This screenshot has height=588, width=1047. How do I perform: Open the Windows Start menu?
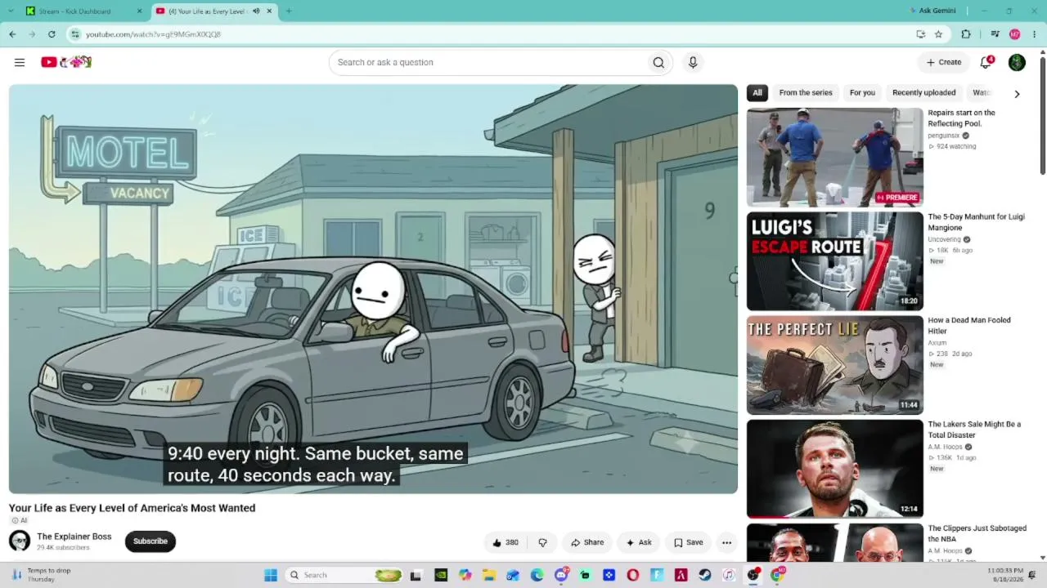click(271, 575)
